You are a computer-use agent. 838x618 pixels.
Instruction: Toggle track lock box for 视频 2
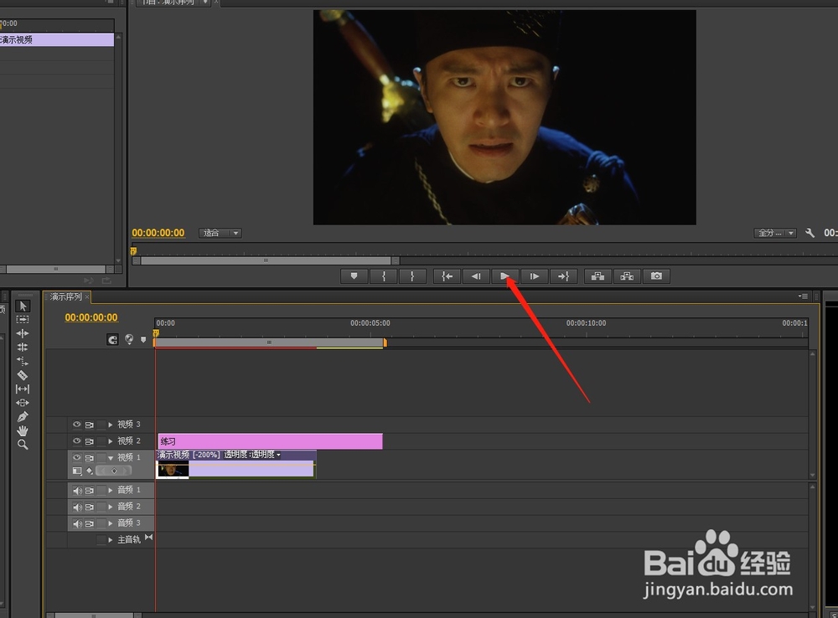pos(101,441)
